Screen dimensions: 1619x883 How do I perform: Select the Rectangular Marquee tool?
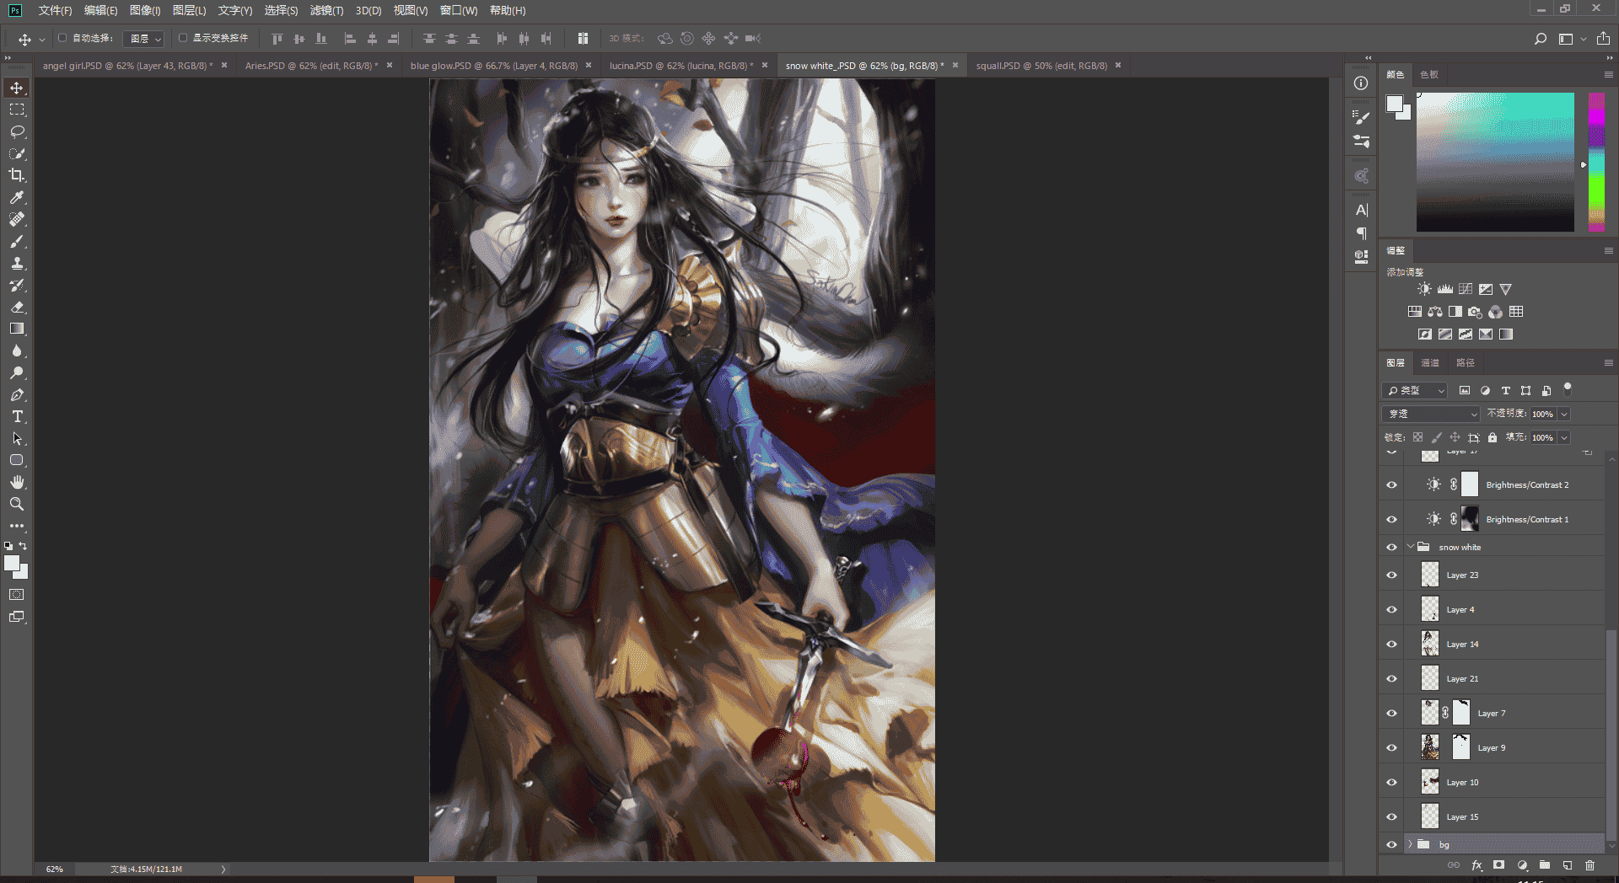point(17,110)
